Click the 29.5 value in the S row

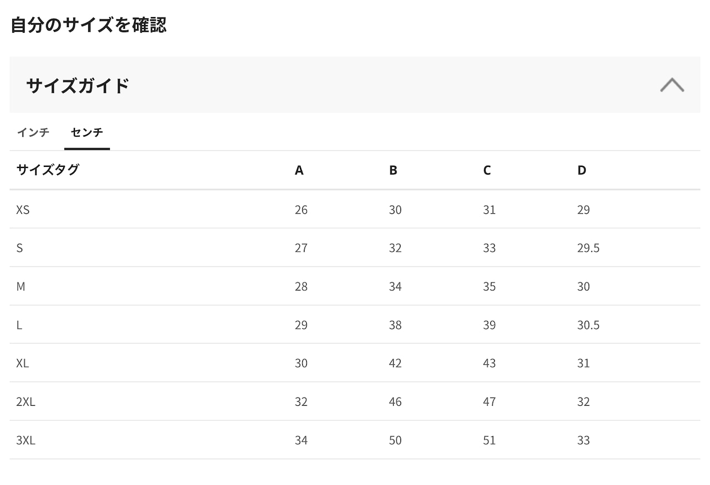[588, 248]
